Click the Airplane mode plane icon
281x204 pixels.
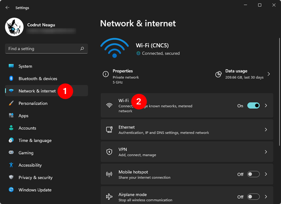109,197
